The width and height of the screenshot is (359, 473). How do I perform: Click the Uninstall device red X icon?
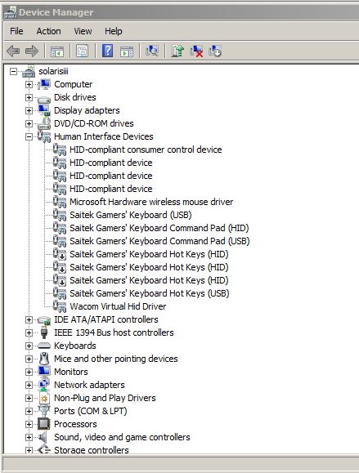(x=196, y=51)
